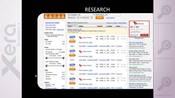Click the $782 price beside Premium Economy filter
The width and height of the screenshot is (175, 98).
click(x=63, y=75)
